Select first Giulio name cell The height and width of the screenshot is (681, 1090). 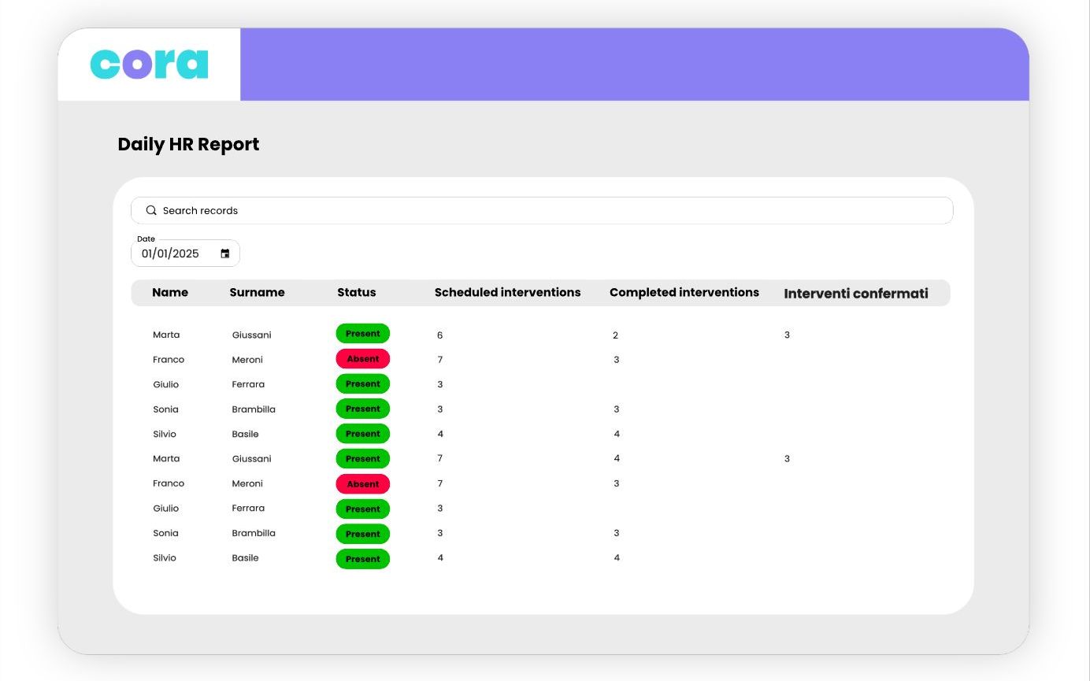[x=166, y=384]
